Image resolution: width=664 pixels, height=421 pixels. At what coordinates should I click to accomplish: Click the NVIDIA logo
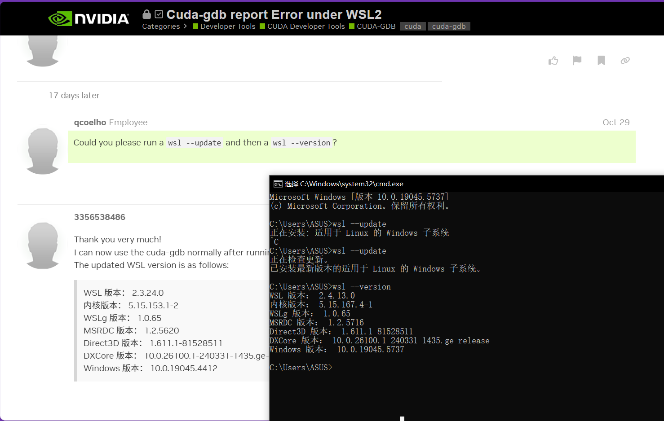coord(89,18)
